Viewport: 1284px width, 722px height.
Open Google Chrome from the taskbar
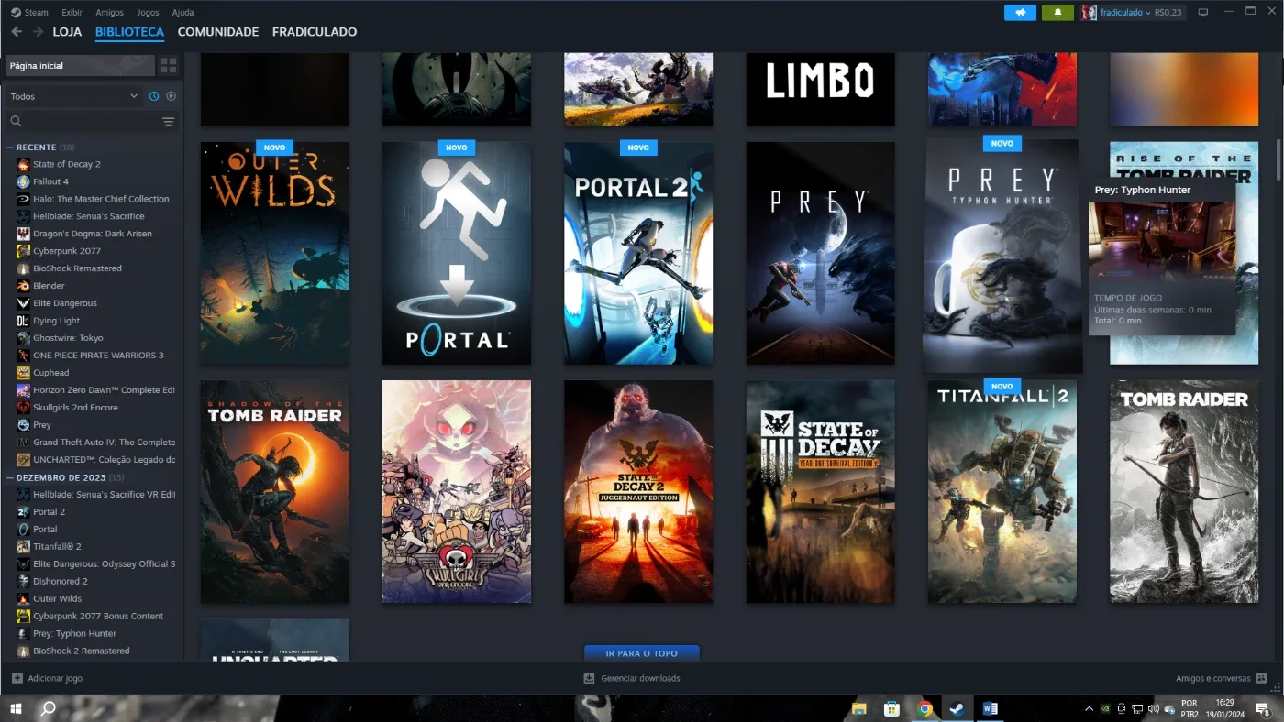pyautogui.click(x=924, y=708)
